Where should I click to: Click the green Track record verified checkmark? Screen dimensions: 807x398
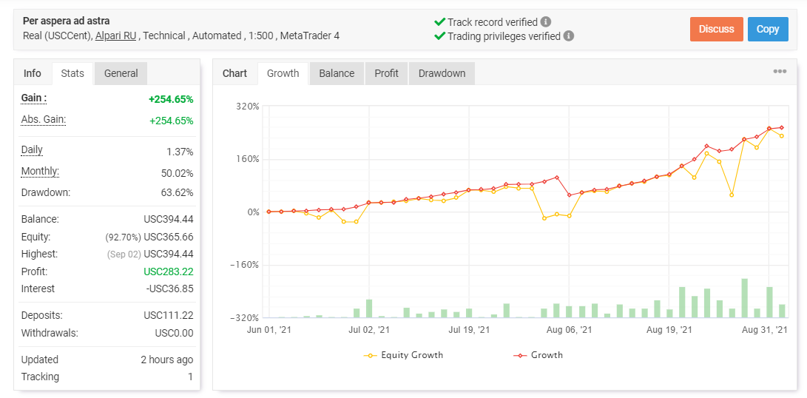point(439,22)
